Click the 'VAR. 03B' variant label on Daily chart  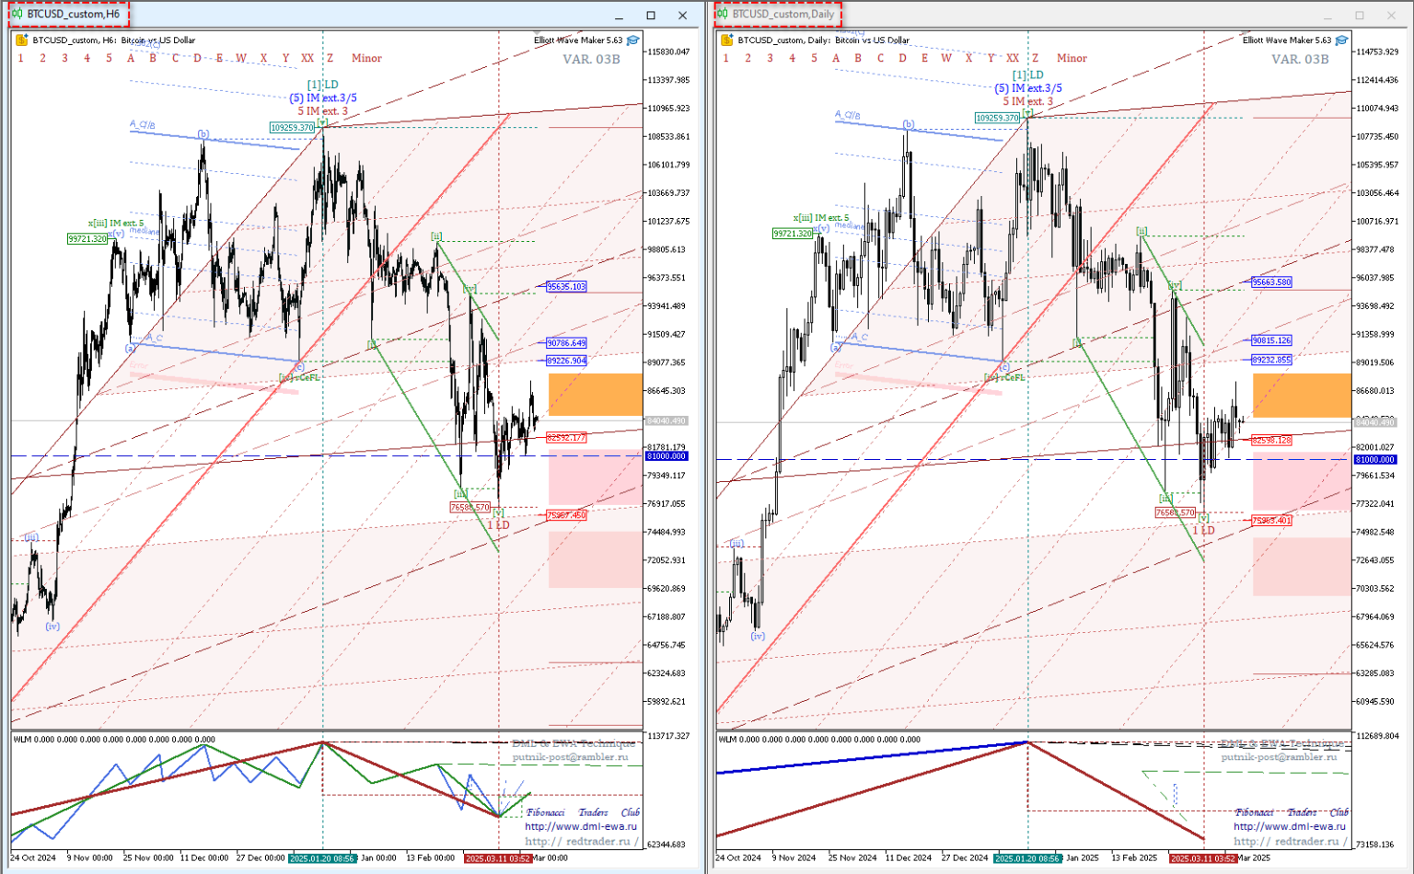(x=1300, y=59)
